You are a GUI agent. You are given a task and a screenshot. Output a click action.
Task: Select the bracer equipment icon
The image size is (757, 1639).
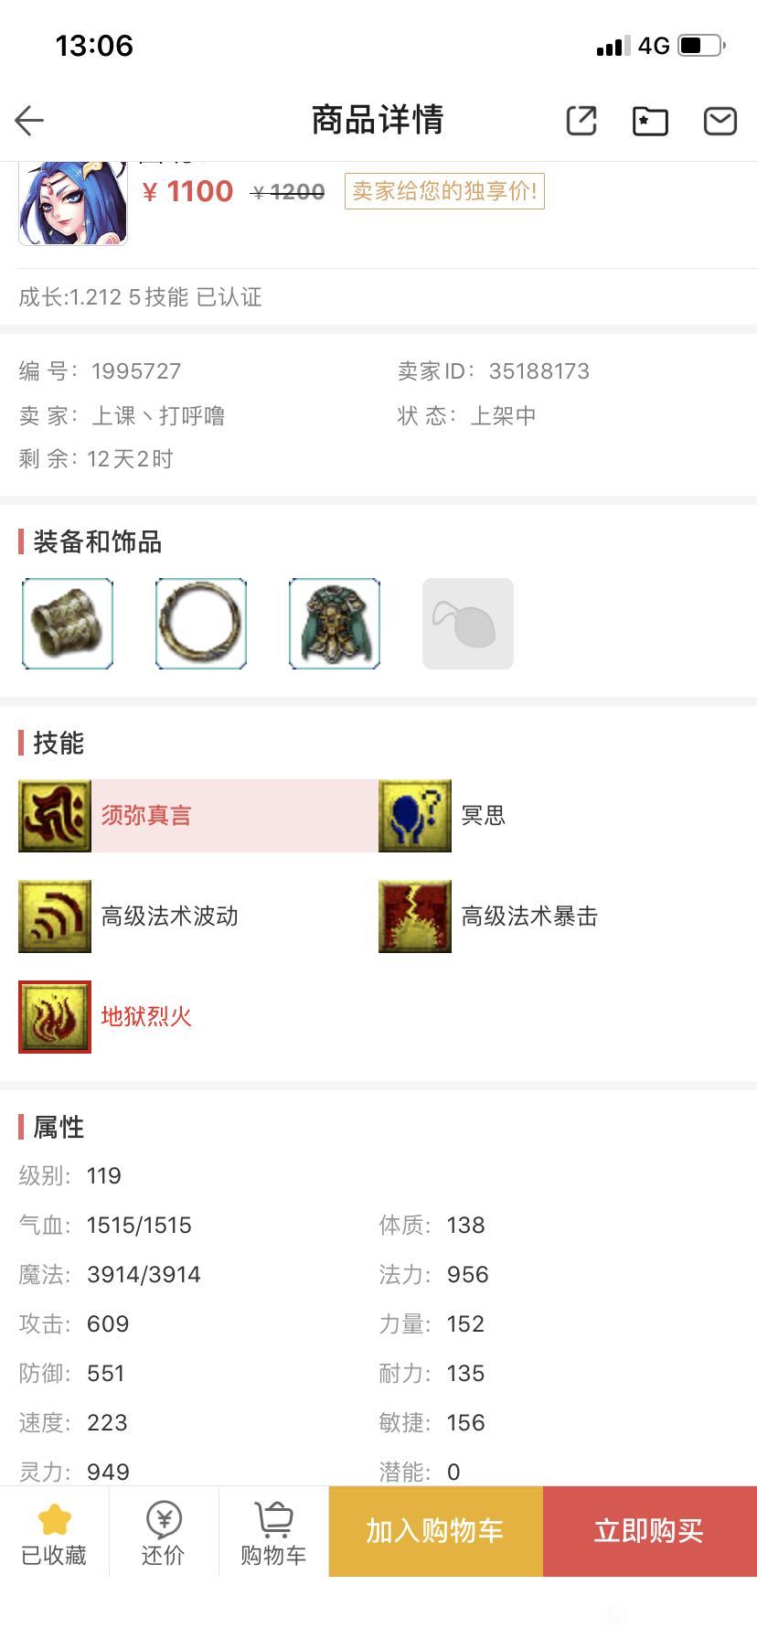coord(68,624)
